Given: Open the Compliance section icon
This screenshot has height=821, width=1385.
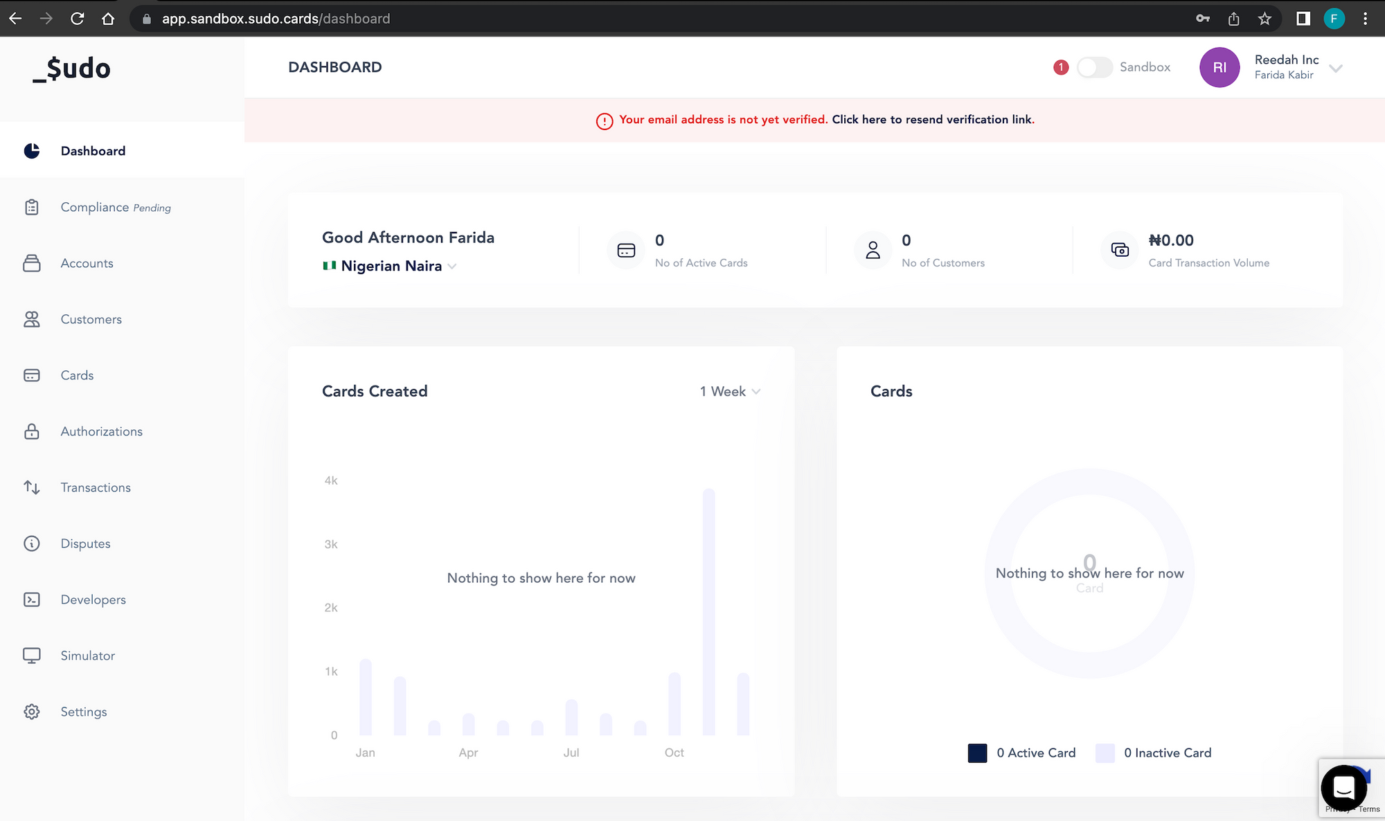Looking at the screenshot, I should (x=31, y=206).
